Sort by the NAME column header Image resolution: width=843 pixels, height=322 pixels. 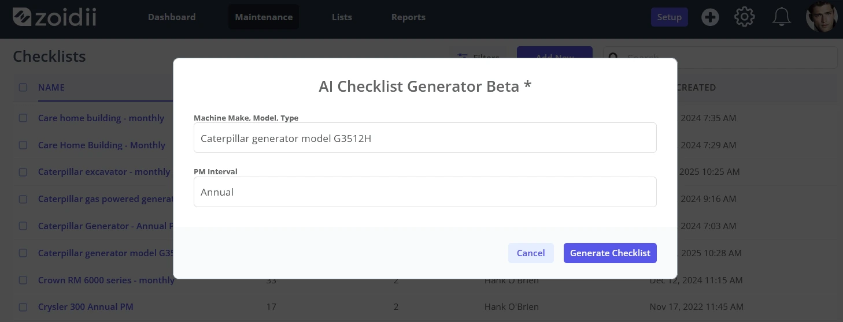point(51,88)
